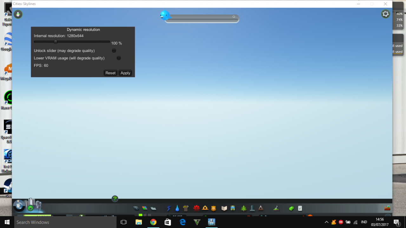The height and width of the screenshot is (228, 406).
Task: Click the Chirper blue bird
Action: [165, 15]
